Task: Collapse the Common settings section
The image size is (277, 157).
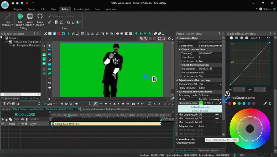Action: (177, 38)
